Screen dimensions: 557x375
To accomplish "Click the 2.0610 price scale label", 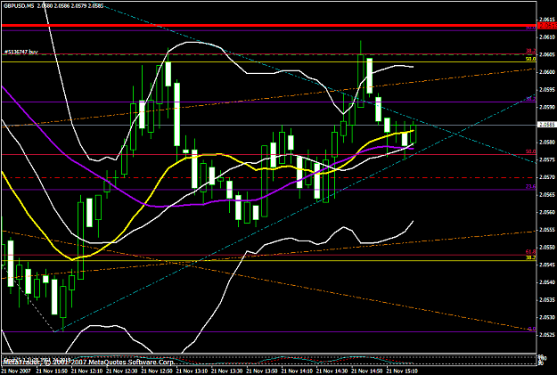I will pos(546,37).
